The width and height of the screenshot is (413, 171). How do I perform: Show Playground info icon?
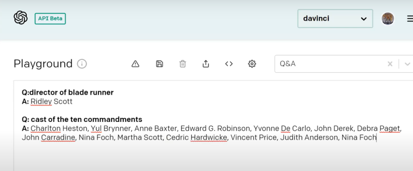click(82, 64)
